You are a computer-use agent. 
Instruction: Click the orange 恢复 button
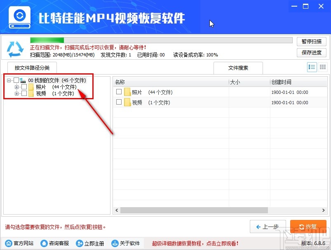(308, 227)
